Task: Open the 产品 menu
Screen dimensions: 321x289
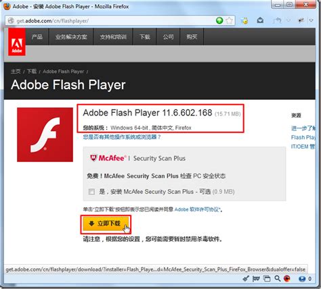Action: point(37,36)
